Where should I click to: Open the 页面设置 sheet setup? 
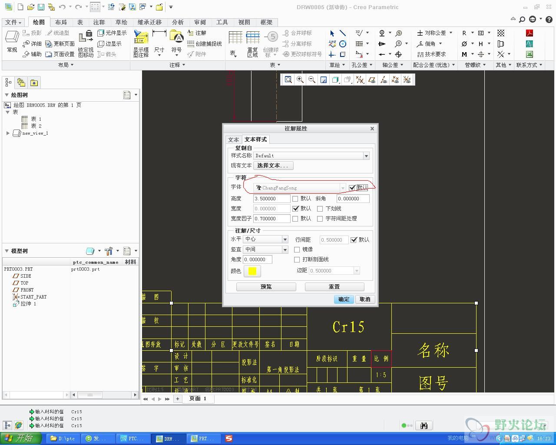(x=60, y=54)
